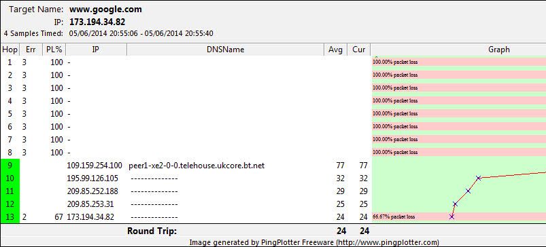Select target IP 173.194.34.82 in header
This screenshot has width=546, height=247.
pos(97,22)
